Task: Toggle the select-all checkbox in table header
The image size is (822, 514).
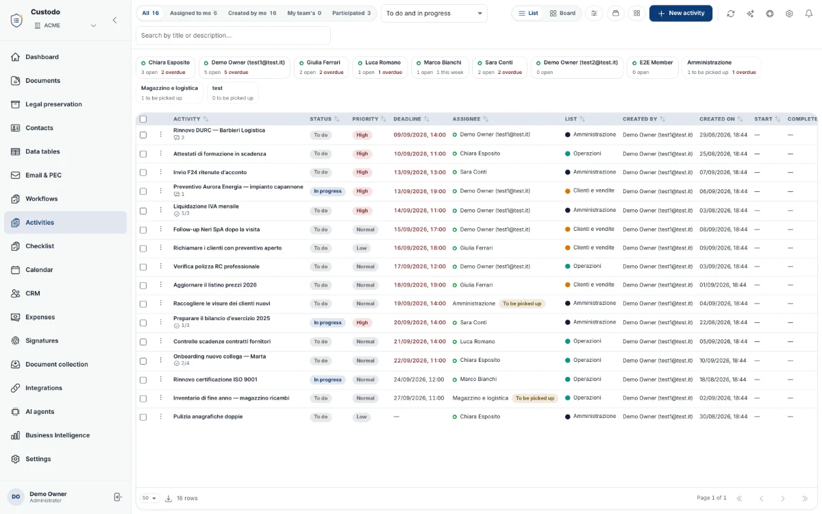Action: (x=143, y=119)
